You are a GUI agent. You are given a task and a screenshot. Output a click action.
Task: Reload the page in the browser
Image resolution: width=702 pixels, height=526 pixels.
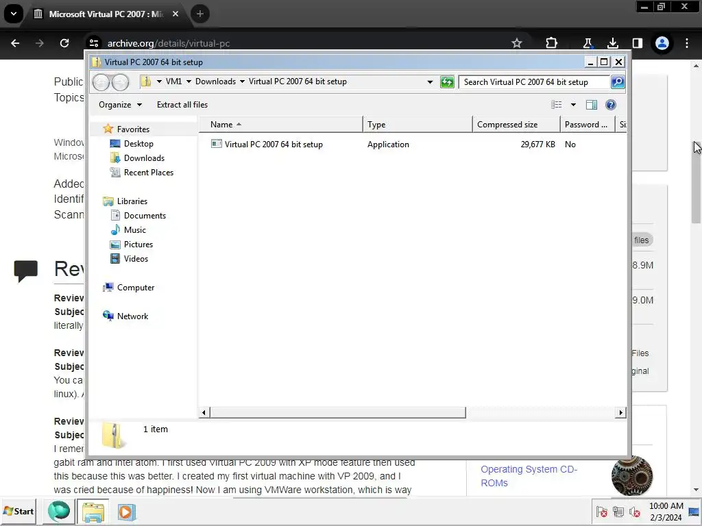point(64,43)
